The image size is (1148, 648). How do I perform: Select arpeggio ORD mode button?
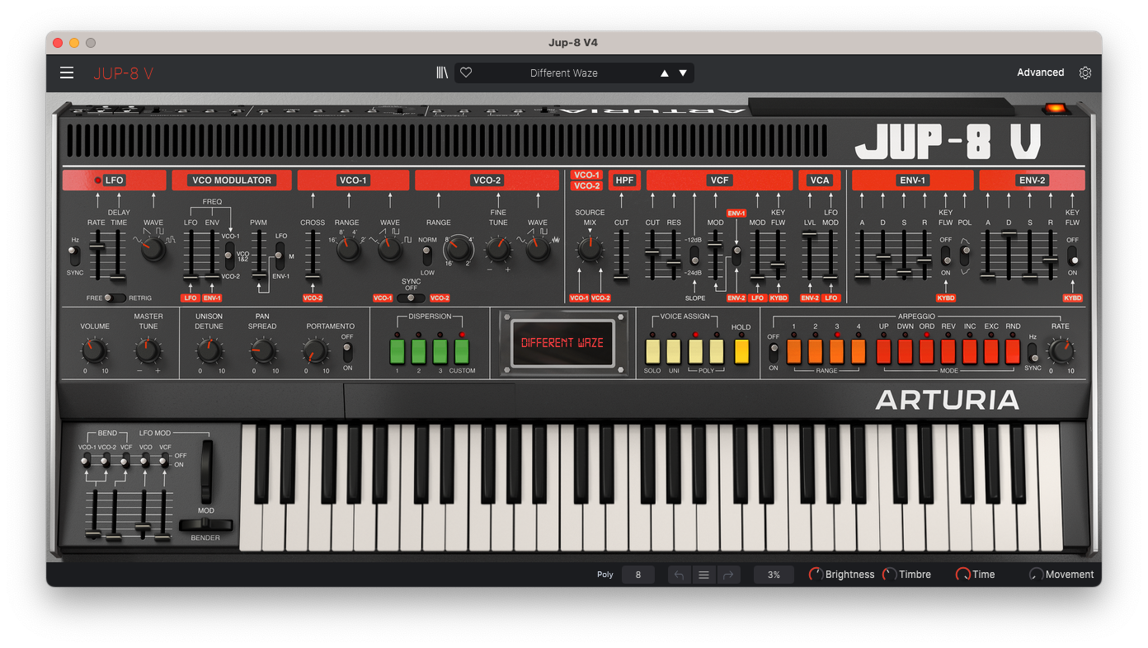[x=927, y=352]
